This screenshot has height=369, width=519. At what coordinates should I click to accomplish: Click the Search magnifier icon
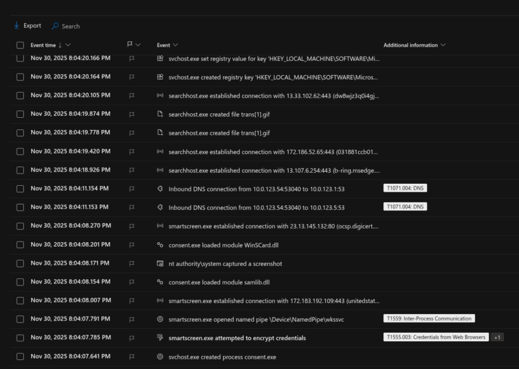[x=55, y=27]
